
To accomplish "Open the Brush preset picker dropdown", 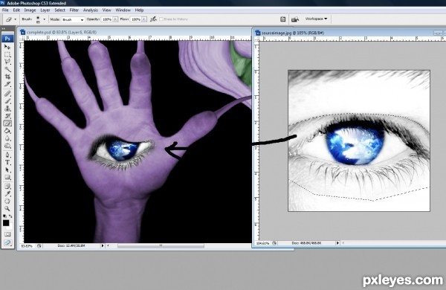I will pos(45,19).
